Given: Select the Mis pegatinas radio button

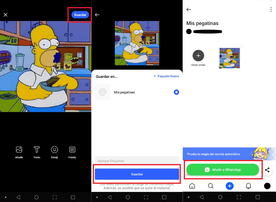Looking at the screenshot, I should click(x=176, y=92).
